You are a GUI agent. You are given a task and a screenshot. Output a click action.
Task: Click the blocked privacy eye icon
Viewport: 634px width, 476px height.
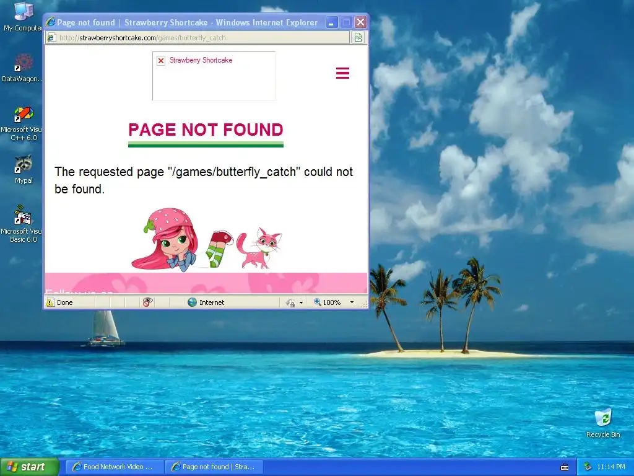(147, 302)
